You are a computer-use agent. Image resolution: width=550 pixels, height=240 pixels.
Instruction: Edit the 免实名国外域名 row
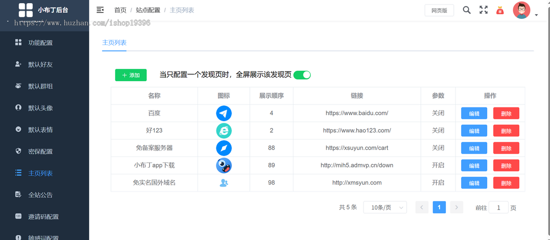474,183
